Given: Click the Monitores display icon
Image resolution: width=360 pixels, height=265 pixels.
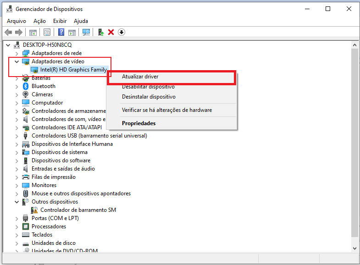Looking at the screenshot, I should coord(26,185).
